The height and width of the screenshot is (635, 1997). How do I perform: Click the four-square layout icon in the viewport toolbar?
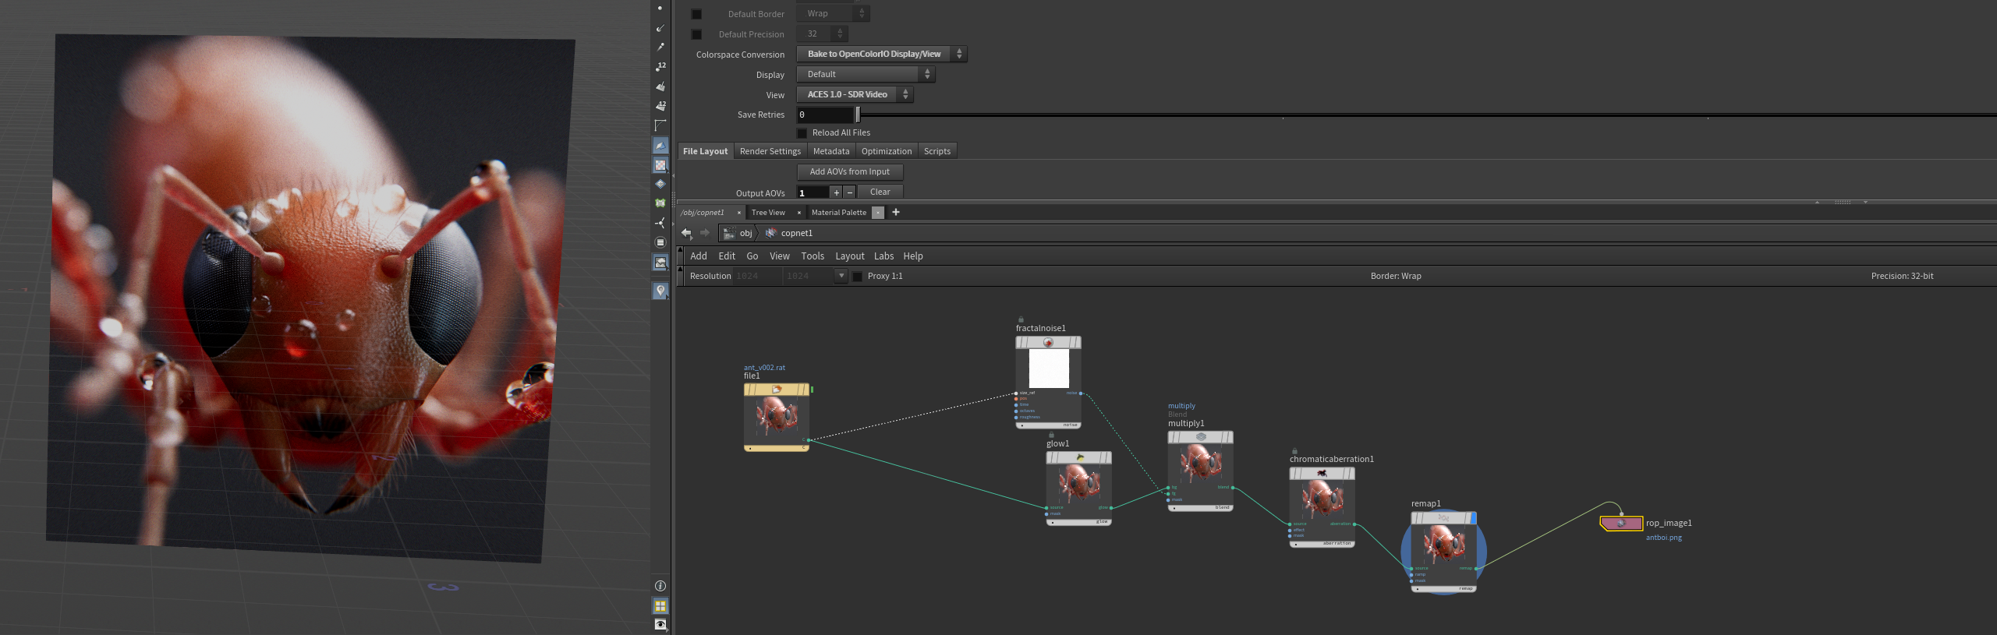660,606
